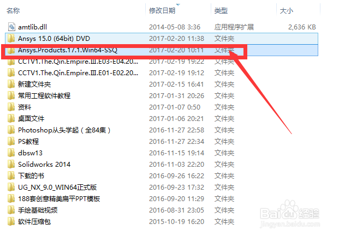Viewport: 339px width, 236px height.
Task: Click the date 2016-11-27 22:58
Action: (x=176, y=130)
